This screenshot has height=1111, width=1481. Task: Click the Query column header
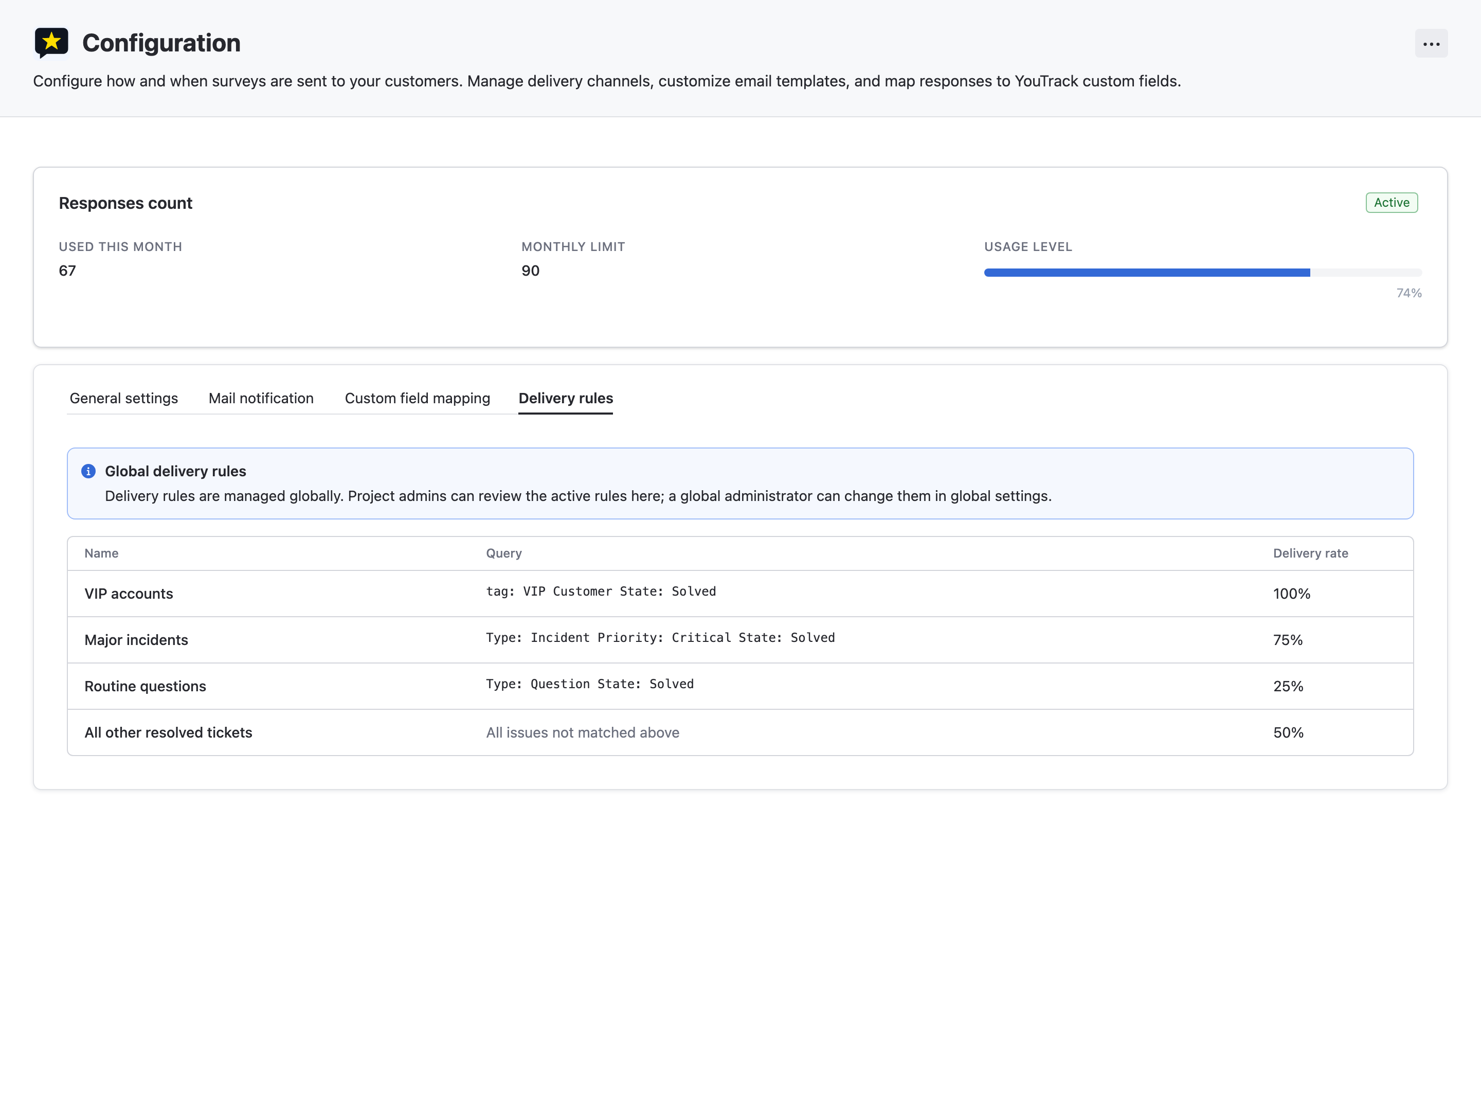(503, 553)
